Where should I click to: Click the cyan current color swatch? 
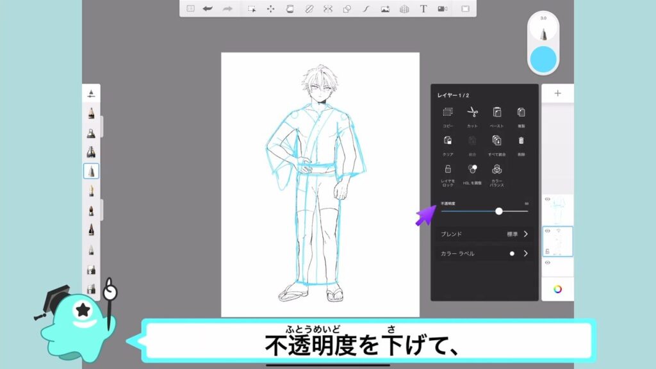[543, 58]
